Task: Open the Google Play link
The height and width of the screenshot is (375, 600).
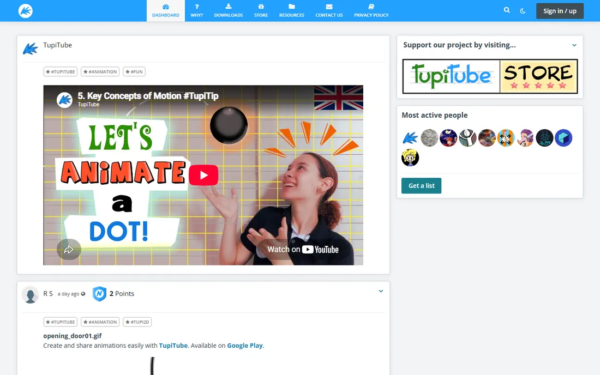Action: [245, 346]
